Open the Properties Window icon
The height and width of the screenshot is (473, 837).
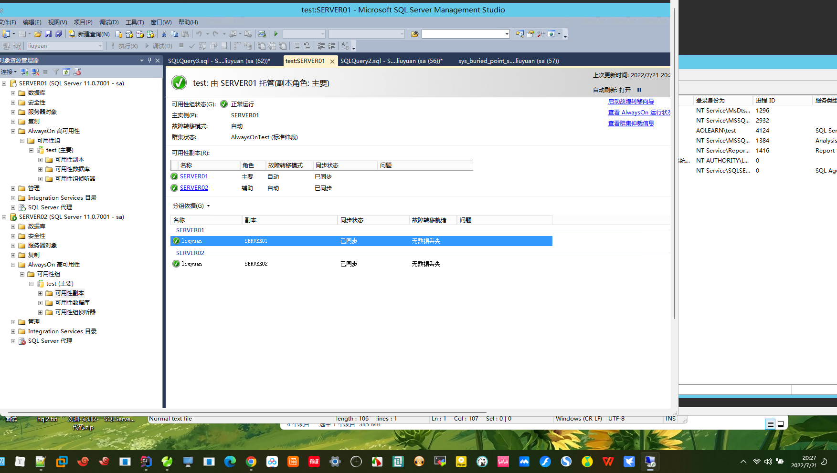pos(530,34)
